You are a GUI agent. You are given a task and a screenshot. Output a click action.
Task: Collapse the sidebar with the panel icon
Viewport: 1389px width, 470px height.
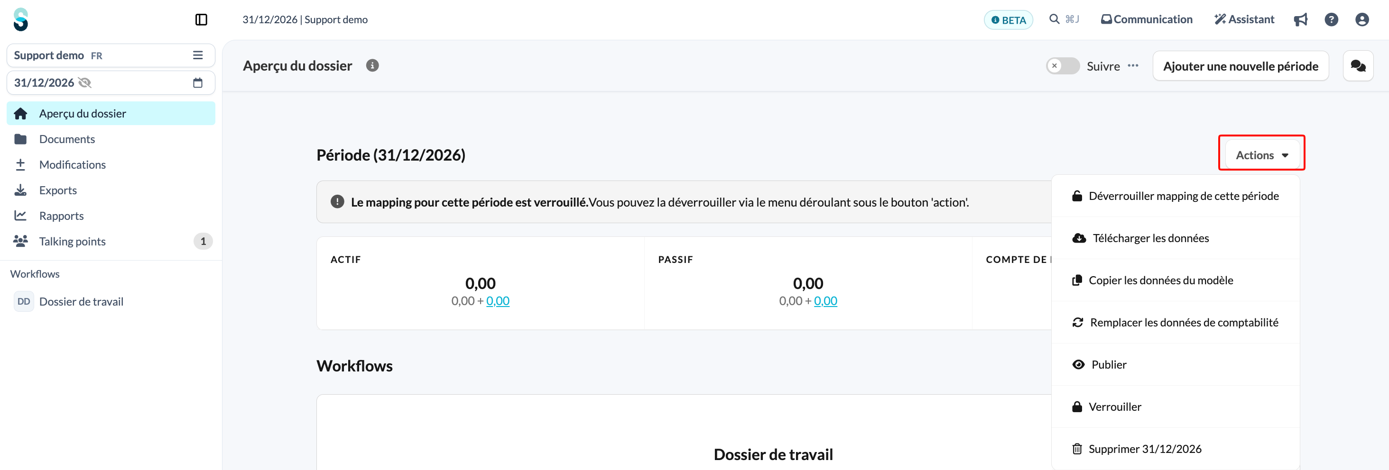(201, 20)
